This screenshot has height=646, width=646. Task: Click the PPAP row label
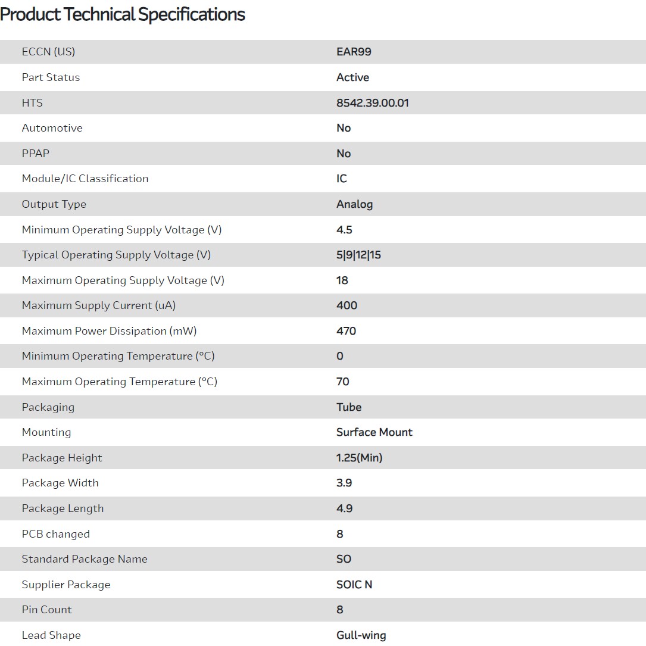[35, 154]
